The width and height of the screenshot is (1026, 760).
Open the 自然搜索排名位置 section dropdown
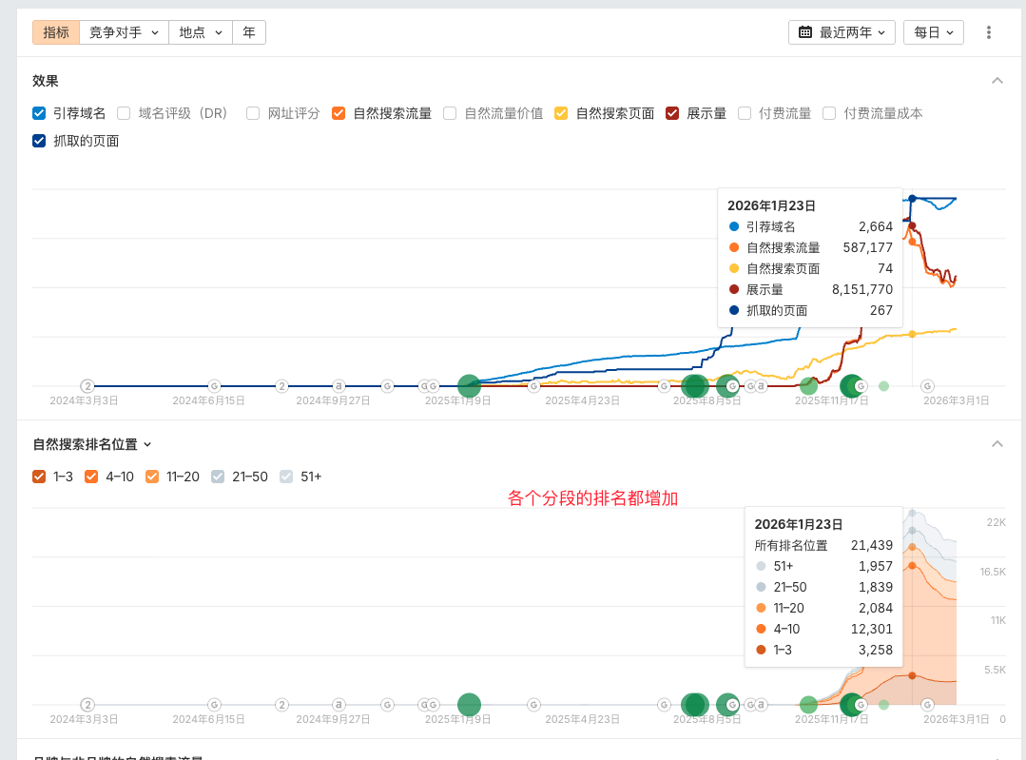[92, 444]
